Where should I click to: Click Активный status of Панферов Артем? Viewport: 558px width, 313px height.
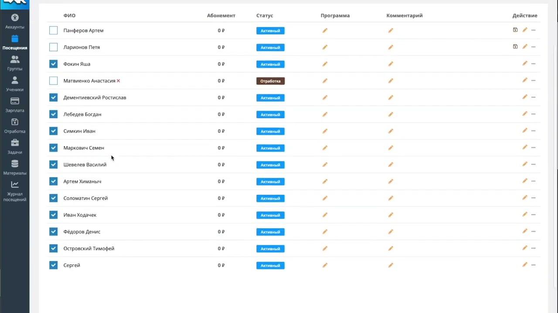point(270,31)
